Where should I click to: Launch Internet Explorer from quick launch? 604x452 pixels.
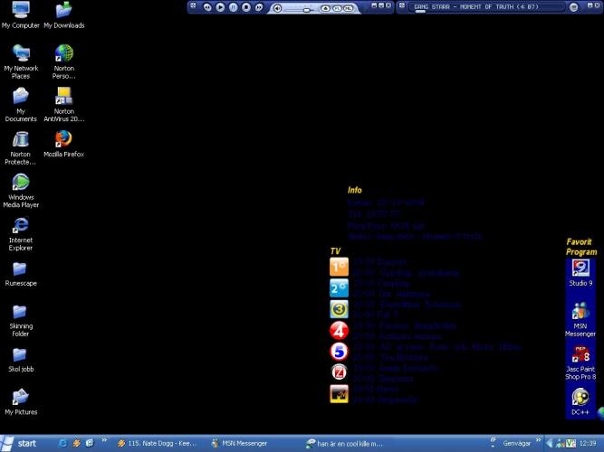[62, 443]
